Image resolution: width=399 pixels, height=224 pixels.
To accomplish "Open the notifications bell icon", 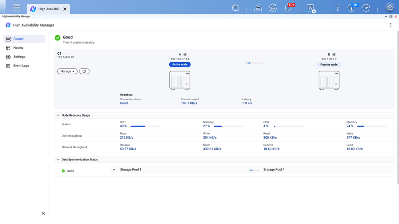I will pyautogui.click(x=287, y=8).
